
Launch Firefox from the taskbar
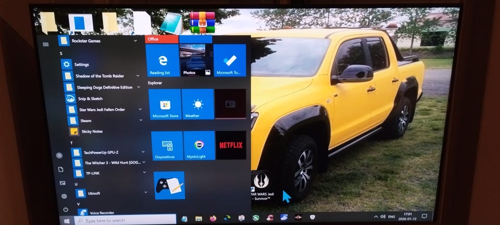pos(213,219)
